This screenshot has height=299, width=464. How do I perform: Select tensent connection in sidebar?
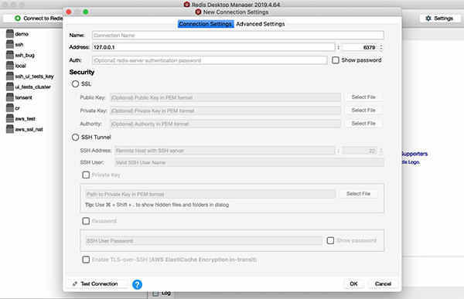point(23,97)
